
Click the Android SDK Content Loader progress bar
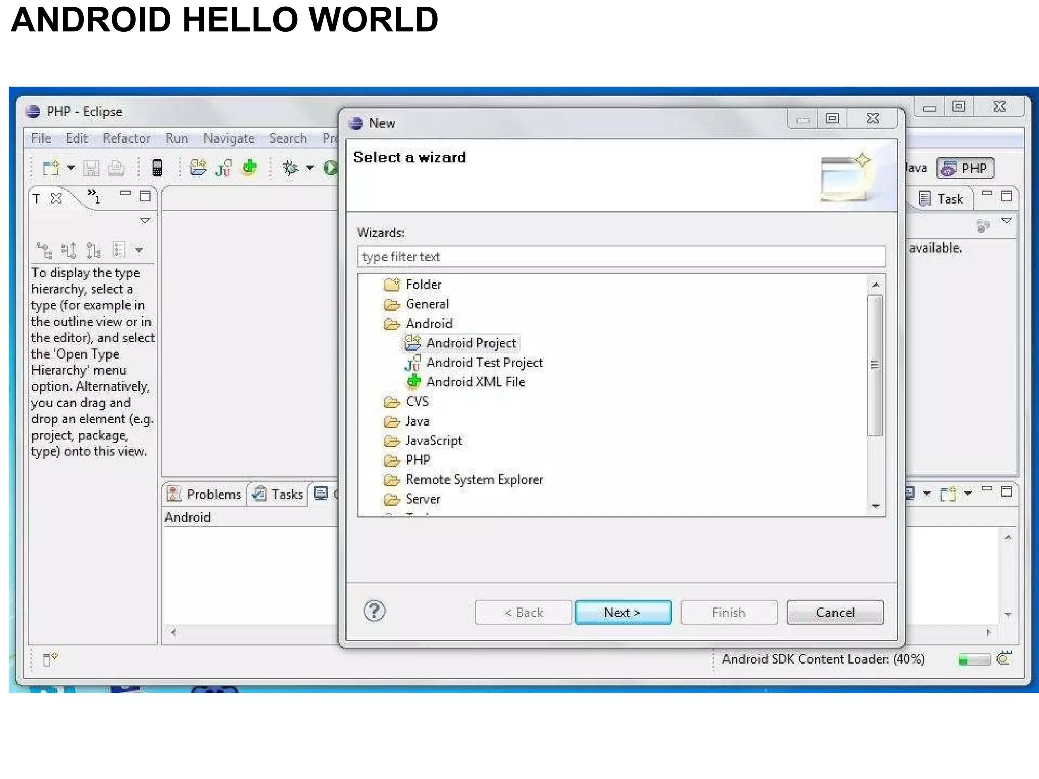pyautogui.click(x=974, y=659)
